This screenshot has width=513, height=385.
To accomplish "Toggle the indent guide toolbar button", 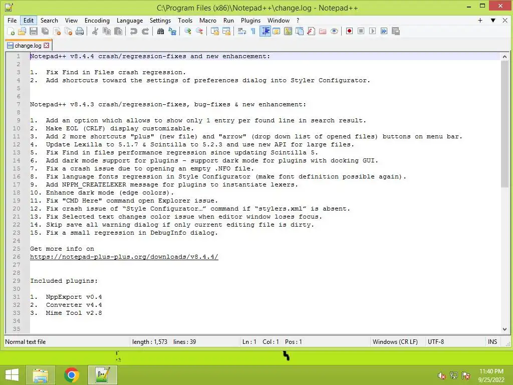I will click(265, 31).
